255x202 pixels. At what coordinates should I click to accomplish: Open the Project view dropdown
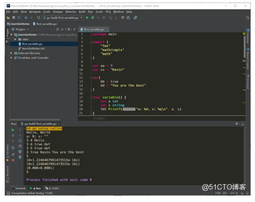(20, 29)
